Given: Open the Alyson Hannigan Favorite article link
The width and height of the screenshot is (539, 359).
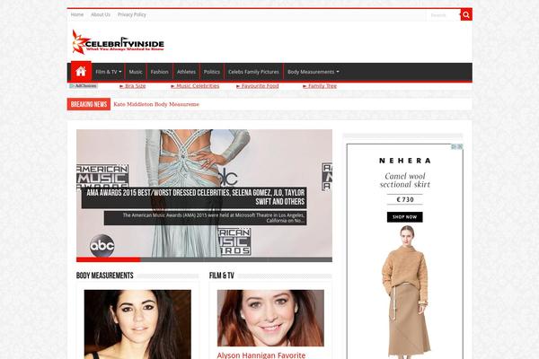Looking at the screenshot, I should click(x=261, y=355).
